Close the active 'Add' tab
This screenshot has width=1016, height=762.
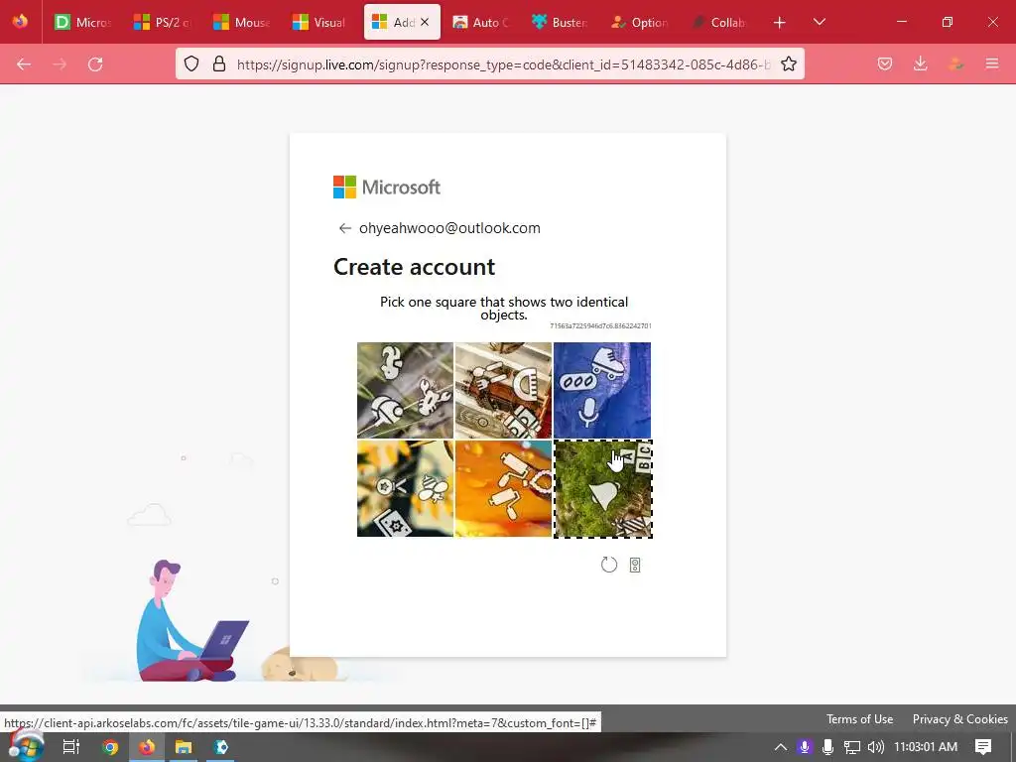(x=425, y=22)
